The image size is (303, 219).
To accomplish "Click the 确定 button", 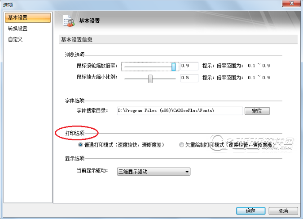I will (250, 211).
